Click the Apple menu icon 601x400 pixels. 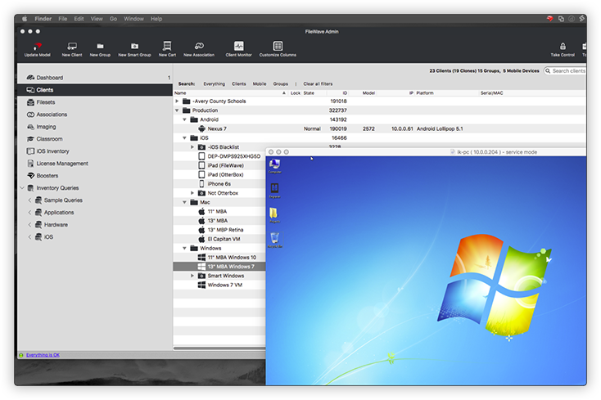click(x=25, y=18)
